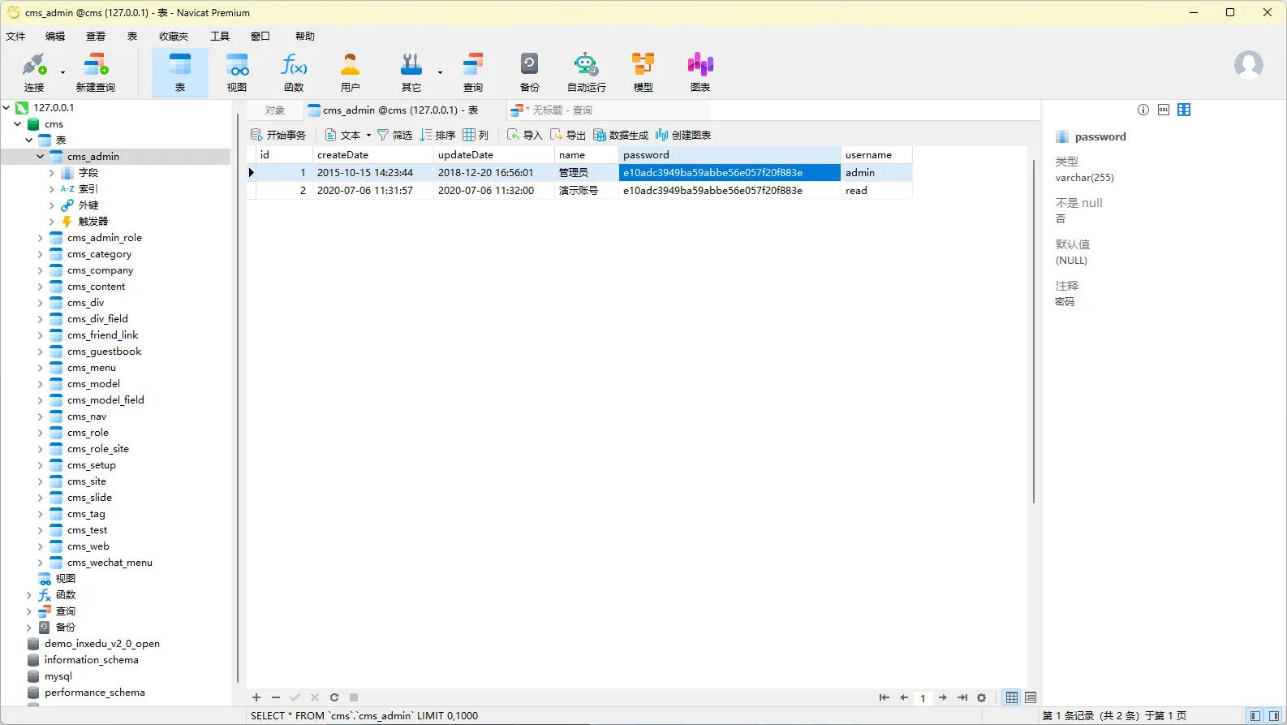Collapse the 127.0.0.1 connection node
This screenshot has width=1287, height=725.
6,107
